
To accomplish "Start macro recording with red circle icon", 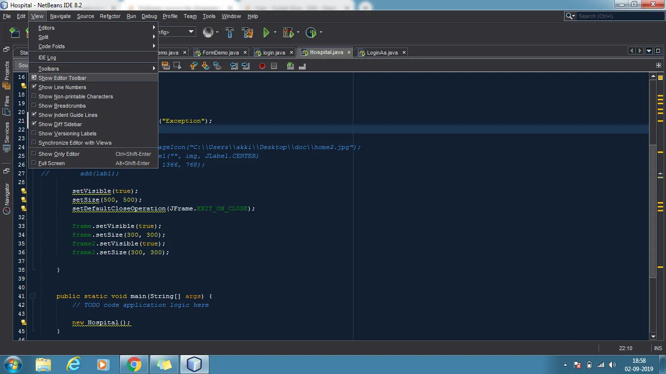I will [262, 66].
